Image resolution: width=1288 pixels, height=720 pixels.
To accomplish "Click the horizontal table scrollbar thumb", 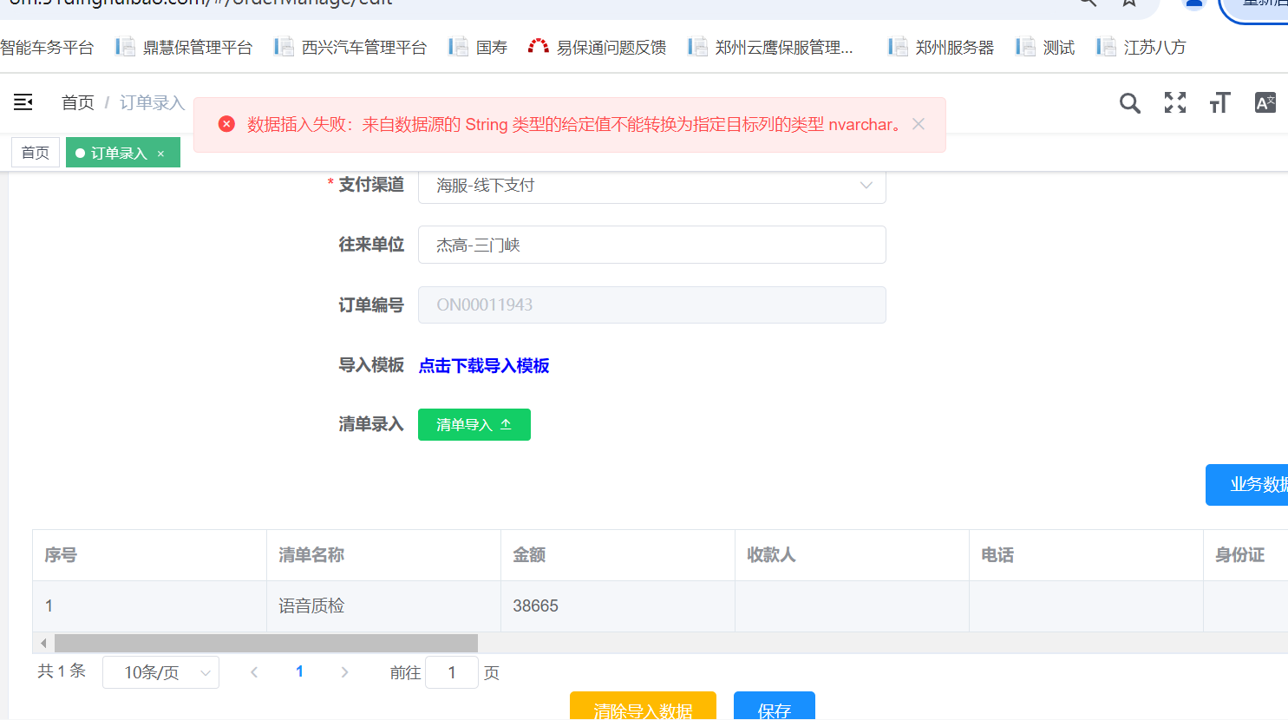I will coord(265,643).
